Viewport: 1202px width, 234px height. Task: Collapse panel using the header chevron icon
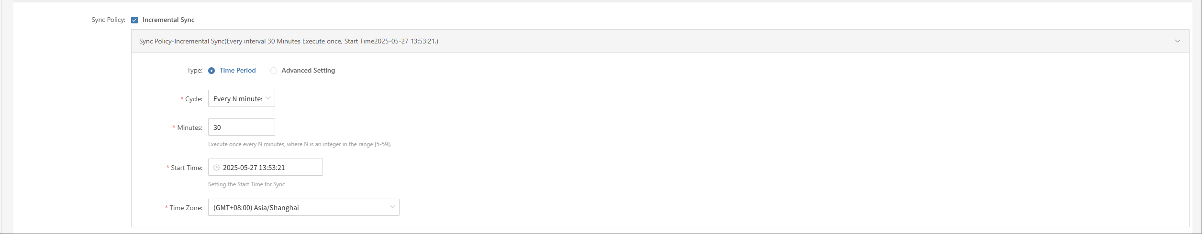coord(1178,41)
